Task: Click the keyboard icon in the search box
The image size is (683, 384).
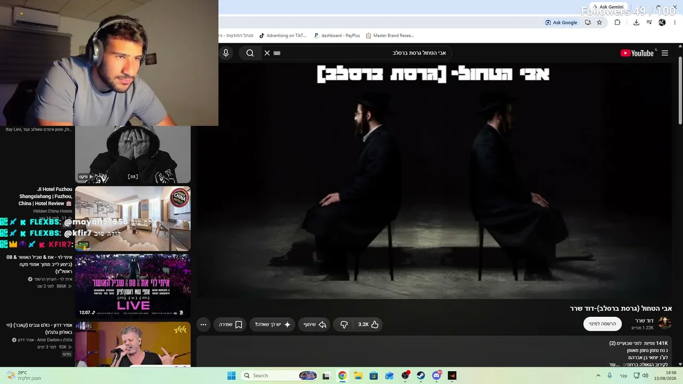Action: pos(277,53)
